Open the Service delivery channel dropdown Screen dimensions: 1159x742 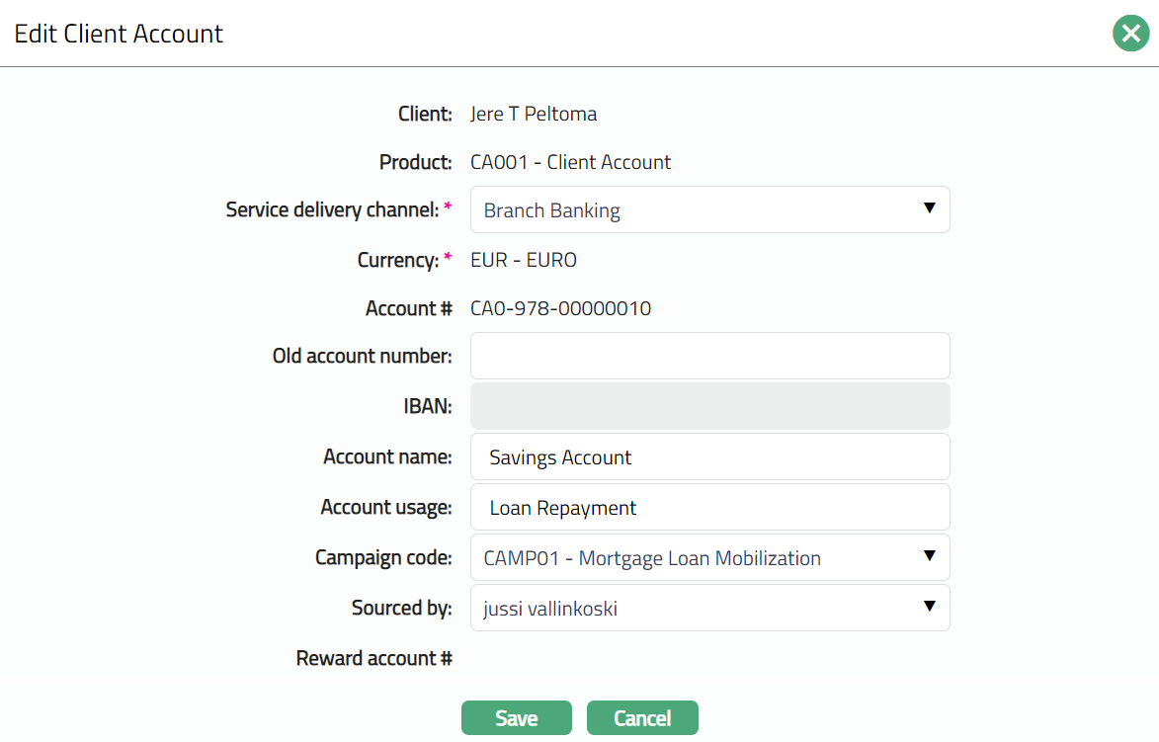[709, 210]
